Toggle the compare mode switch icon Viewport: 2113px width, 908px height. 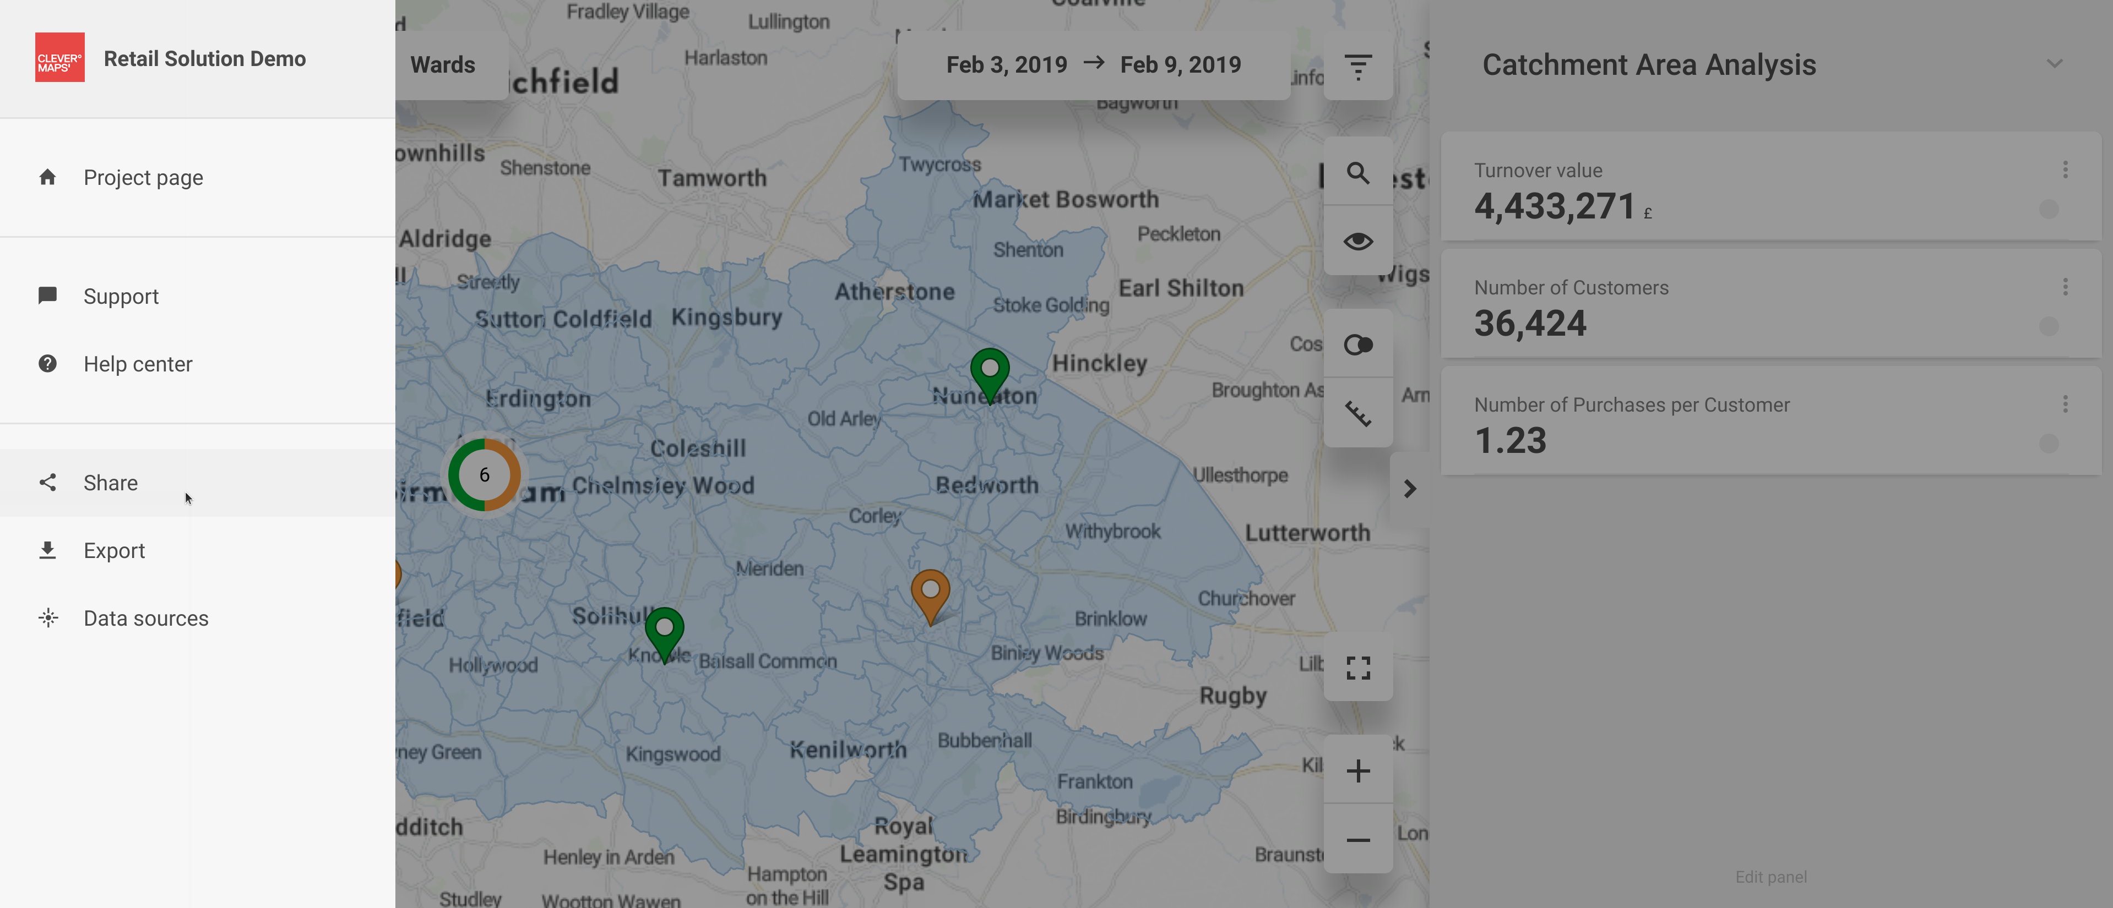point(1357,345)
